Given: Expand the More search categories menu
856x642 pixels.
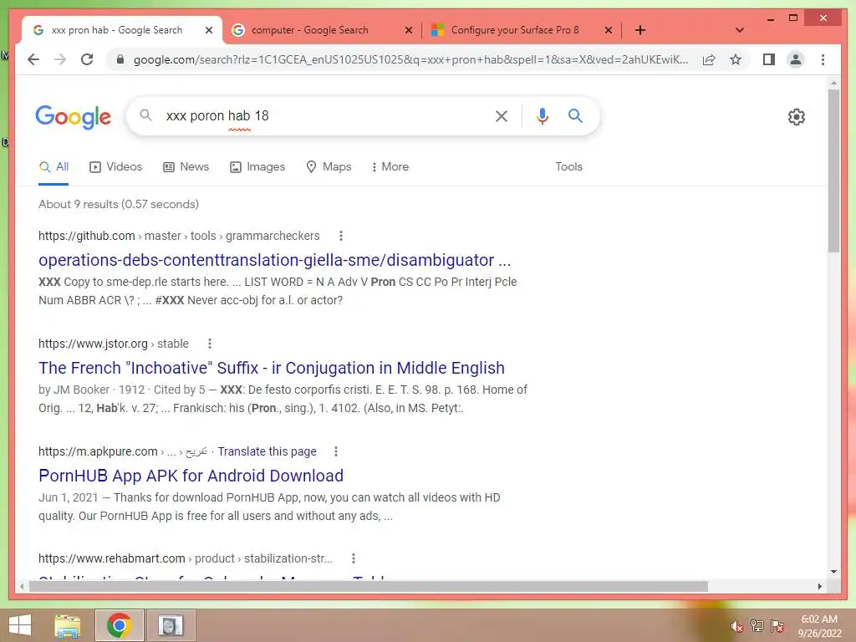Looking at the screenshot, I should 390,166.
